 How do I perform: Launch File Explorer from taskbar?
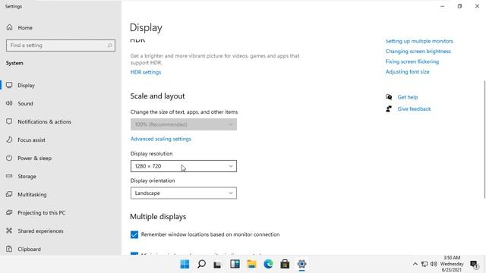pos(251,264)
